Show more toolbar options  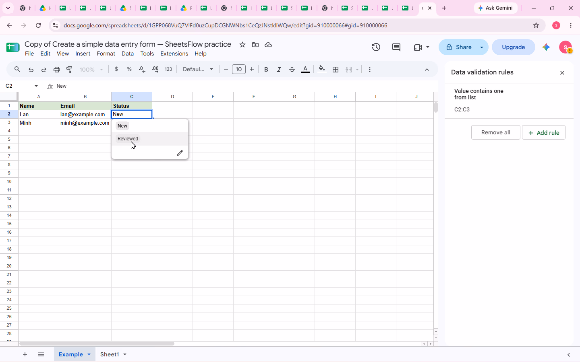coord(370,70)
